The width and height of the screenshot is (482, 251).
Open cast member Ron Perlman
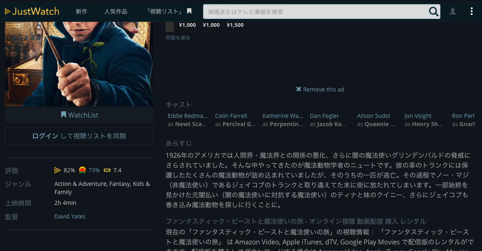[463, 116]
